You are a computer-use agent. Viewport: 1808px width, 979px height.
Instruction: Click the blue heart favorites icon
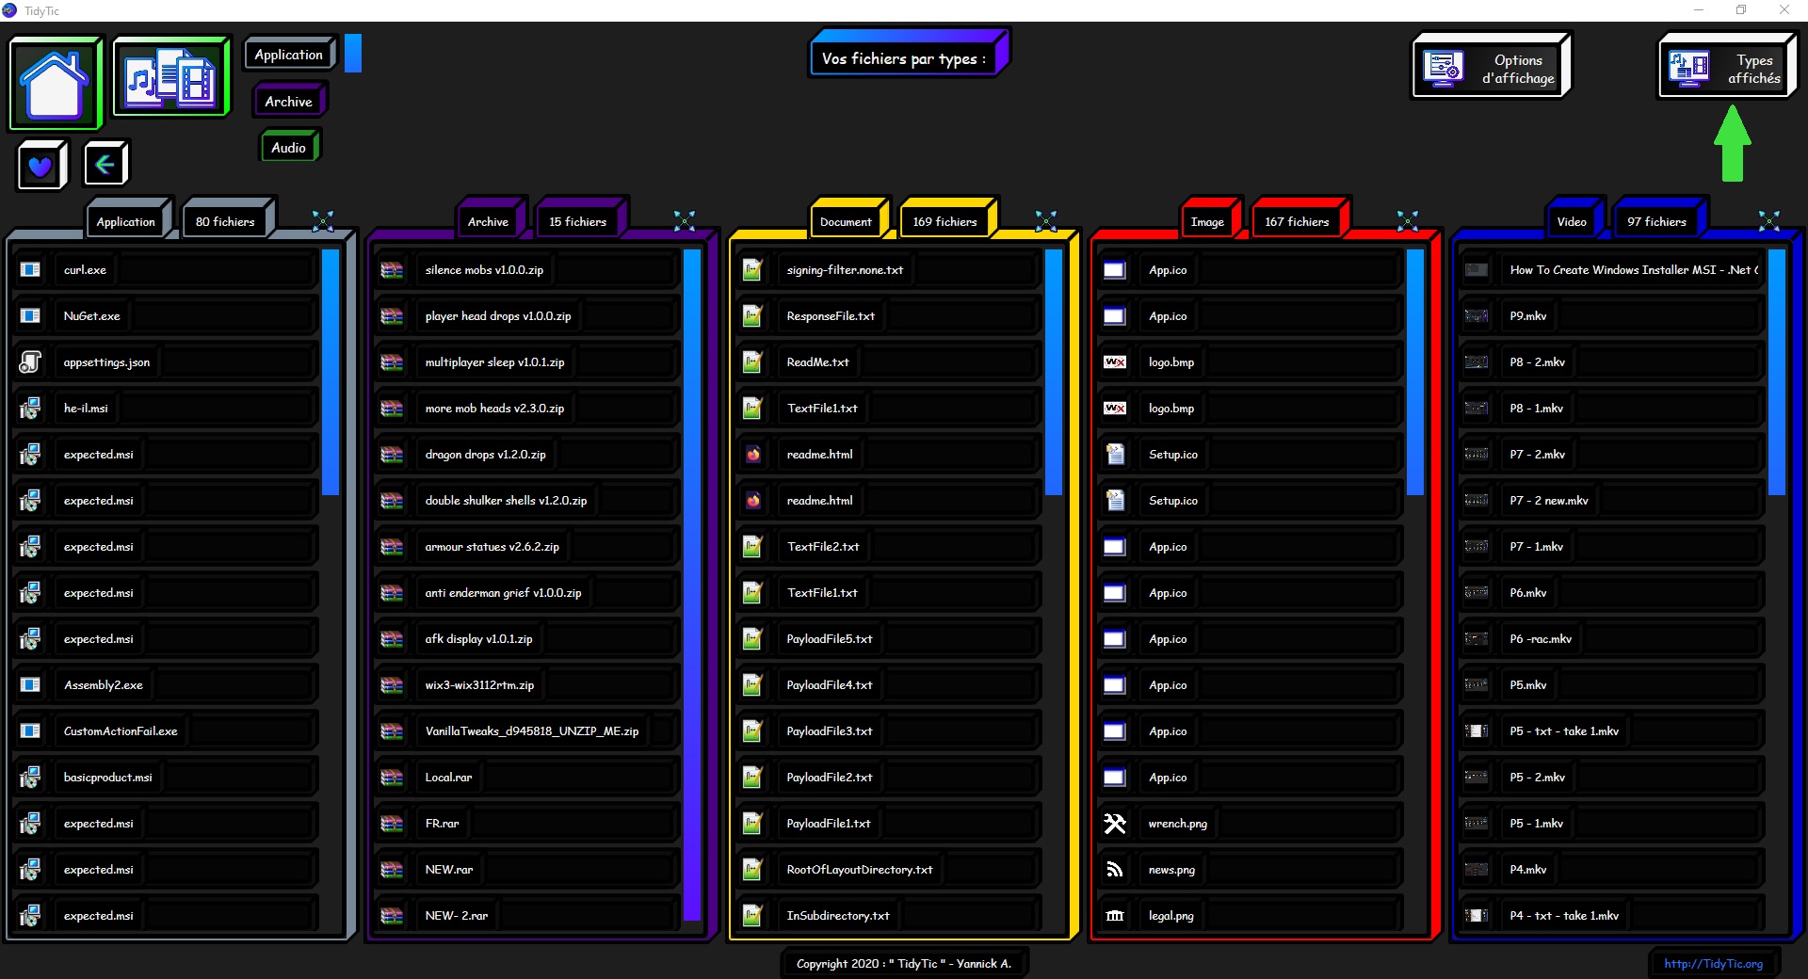40,166
